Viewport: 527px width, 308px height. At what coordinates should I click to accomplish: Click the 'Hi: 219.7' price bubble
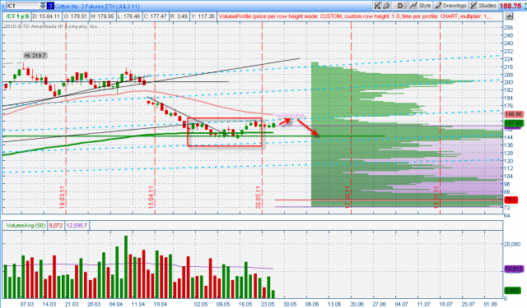(x=35, y=55)
